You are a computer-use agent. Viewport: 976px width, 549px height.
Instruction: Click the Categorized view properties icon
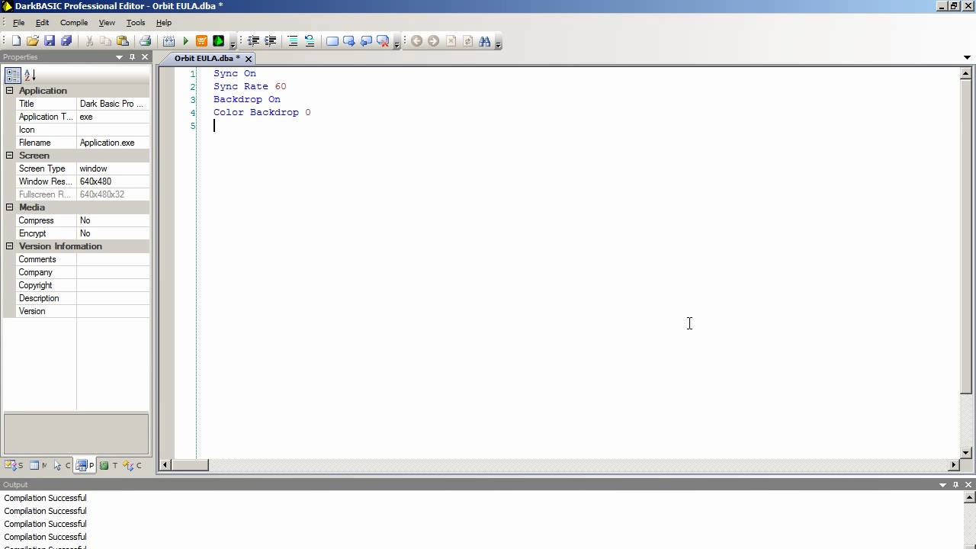click(12, 75)
